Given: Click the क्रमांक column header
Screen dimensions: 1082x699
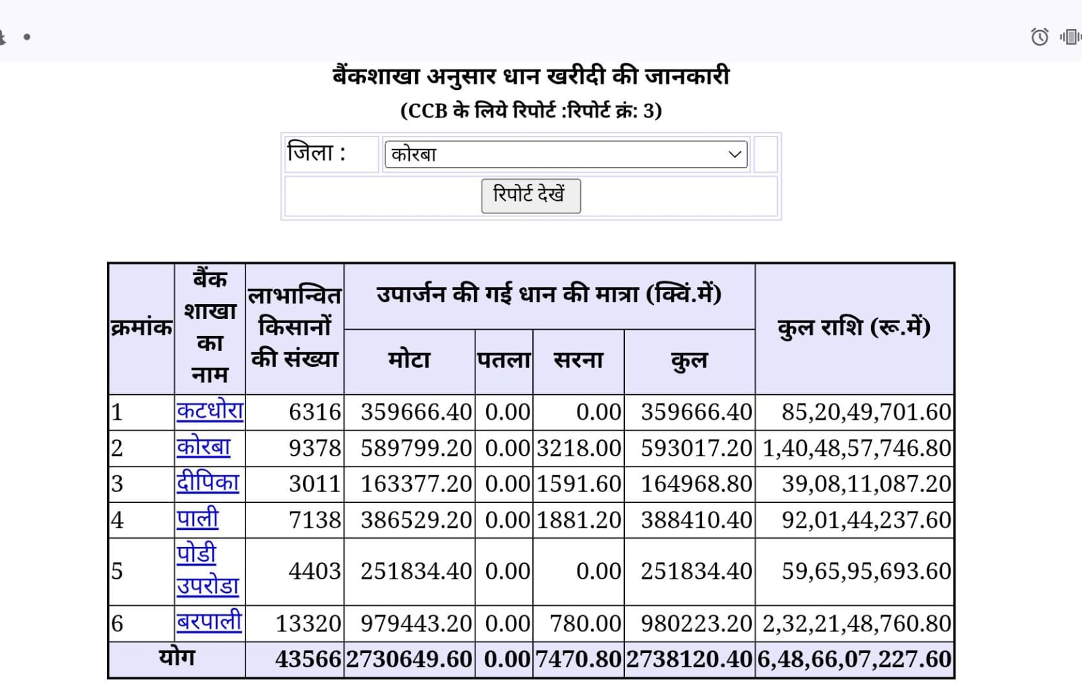Looking at the screenshot, I should pyautogui.click(x=141, y=328).
